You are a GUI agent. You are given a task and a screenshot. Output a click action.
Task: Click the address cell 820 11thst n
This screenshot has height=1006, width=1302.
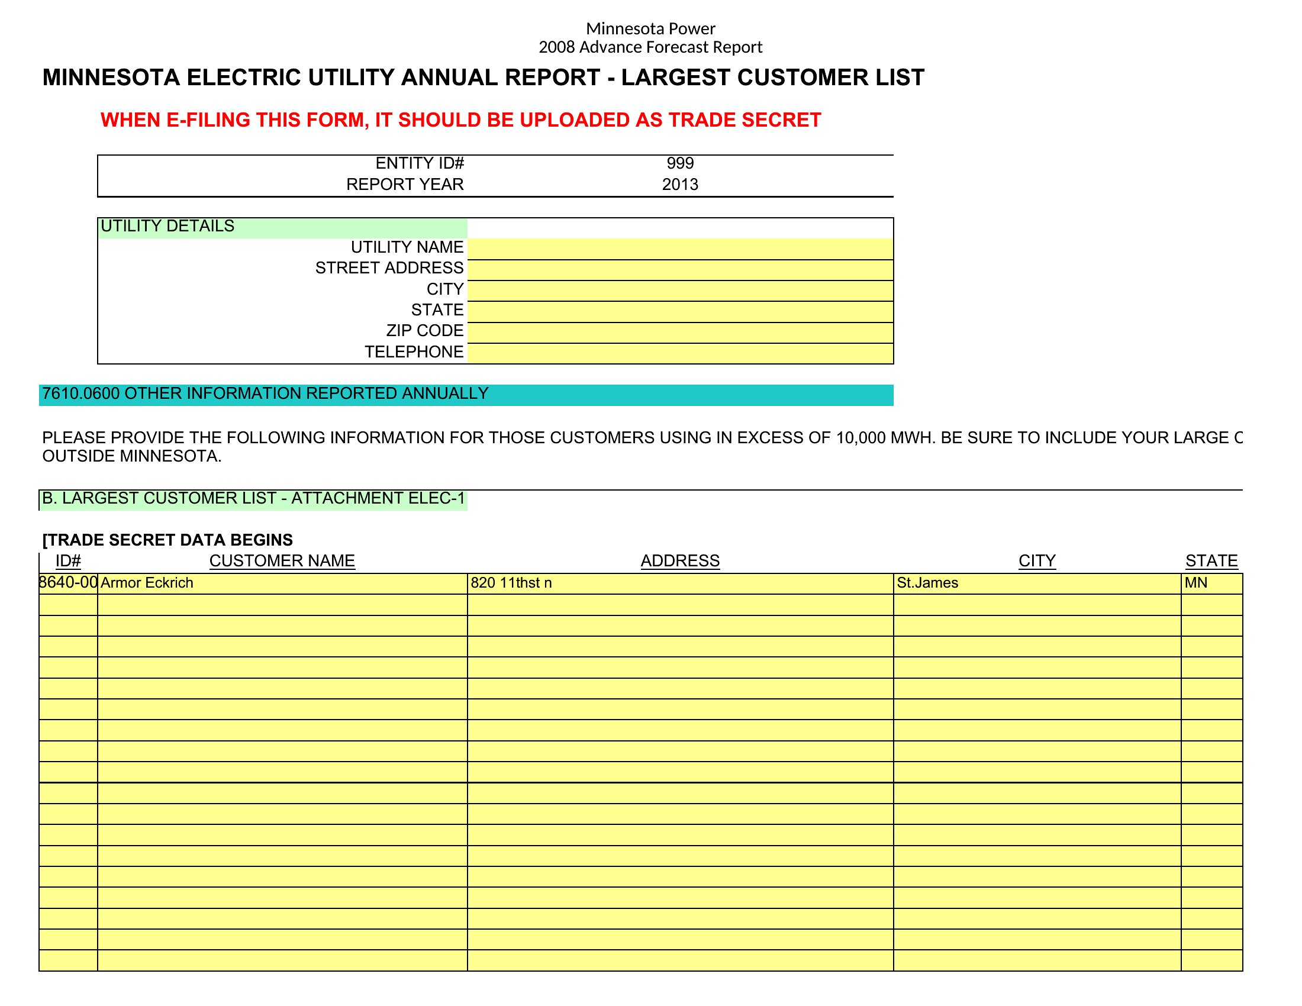point(680,583)
